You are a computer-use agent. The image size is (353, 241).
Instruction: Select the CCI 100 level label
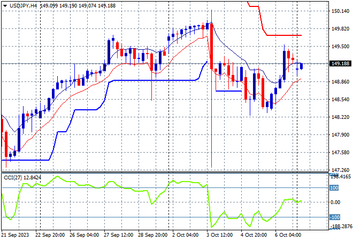pos(334,188)
